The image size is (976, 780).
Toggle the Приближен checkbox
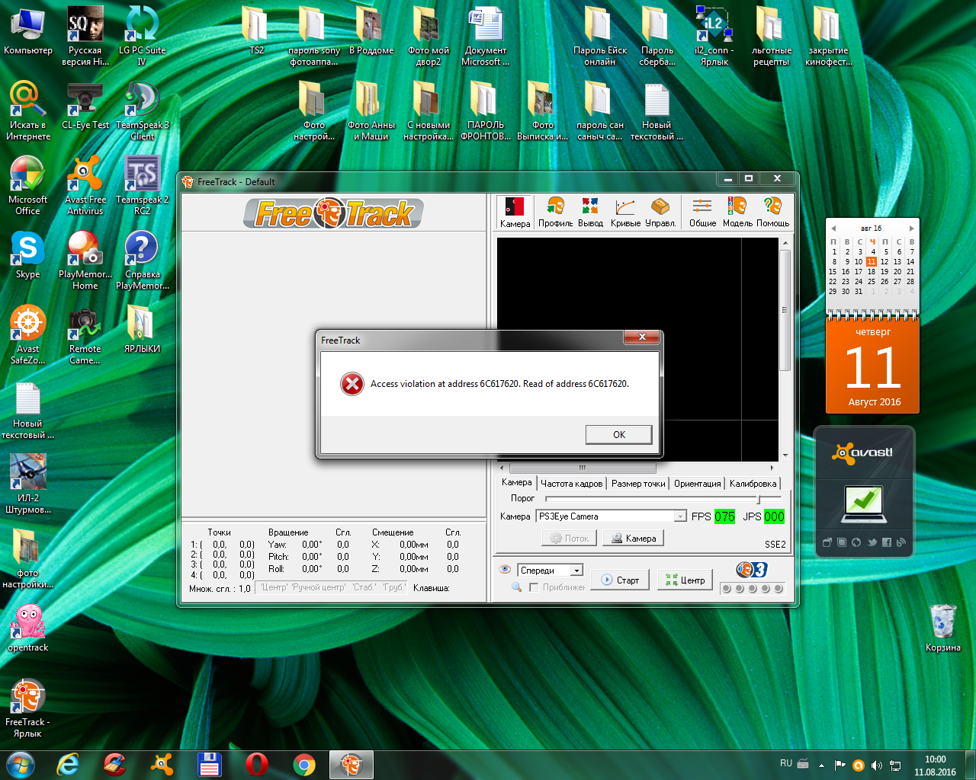click(x=534, y=587)
